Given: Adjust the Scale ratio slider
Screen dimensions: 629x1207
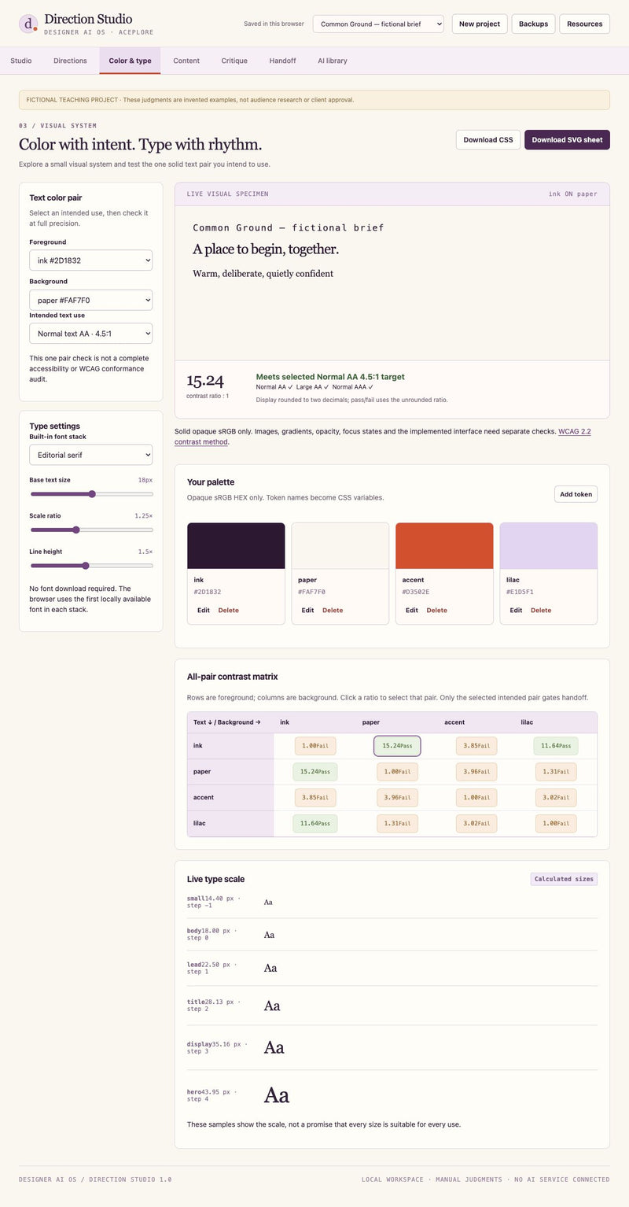Looking at the screenshot, I should [x=91, y=530].
